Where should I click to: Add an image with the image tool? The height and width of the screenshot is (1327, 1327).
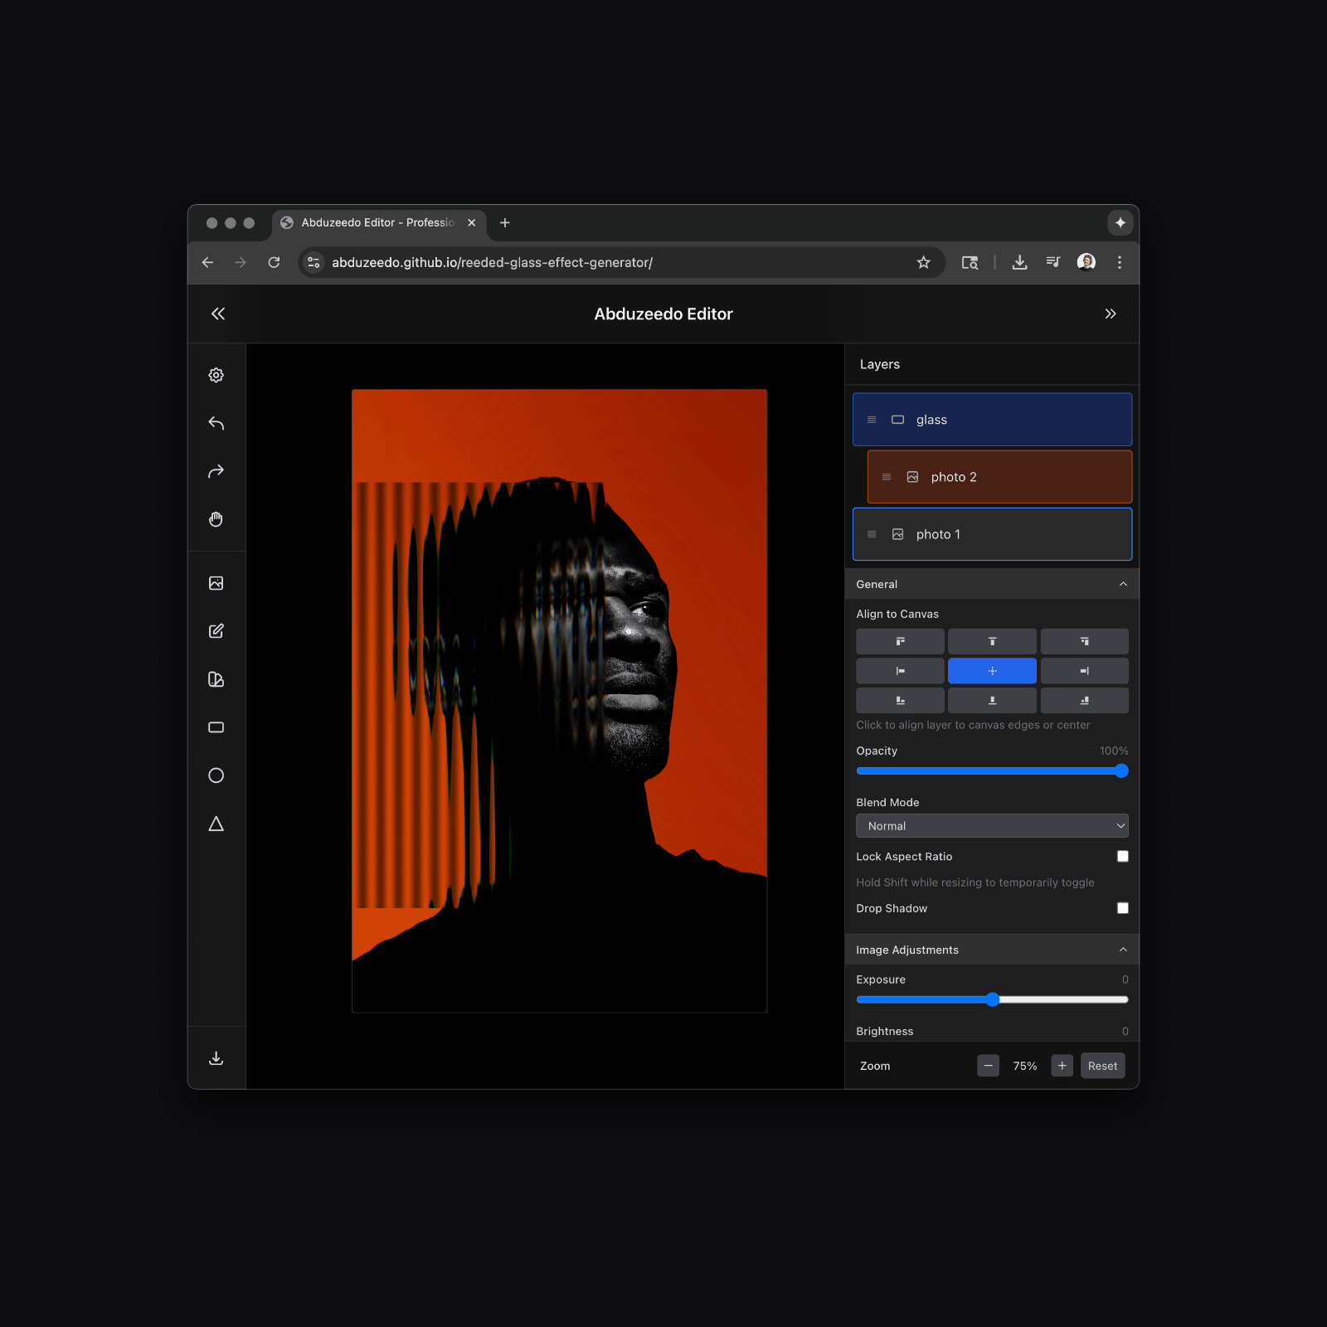point(216,583)
